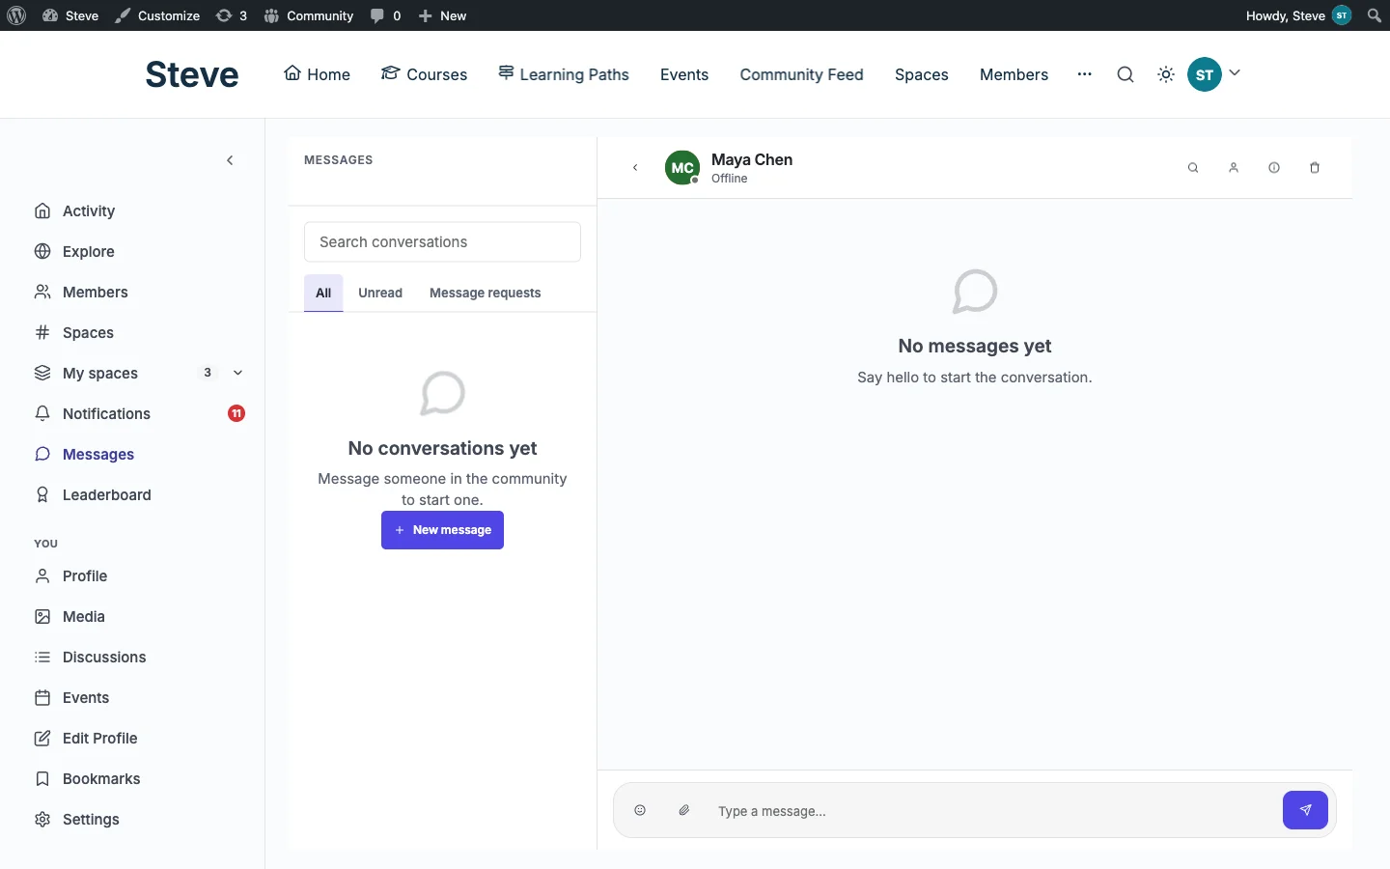Switch to the Message requests tab
The height and width of the screenshot is (869, 1390).
[485, 293]
